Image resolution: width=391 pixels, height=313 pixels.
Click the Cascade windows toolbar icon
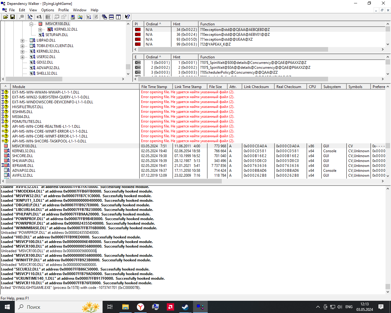coord(104,17)
